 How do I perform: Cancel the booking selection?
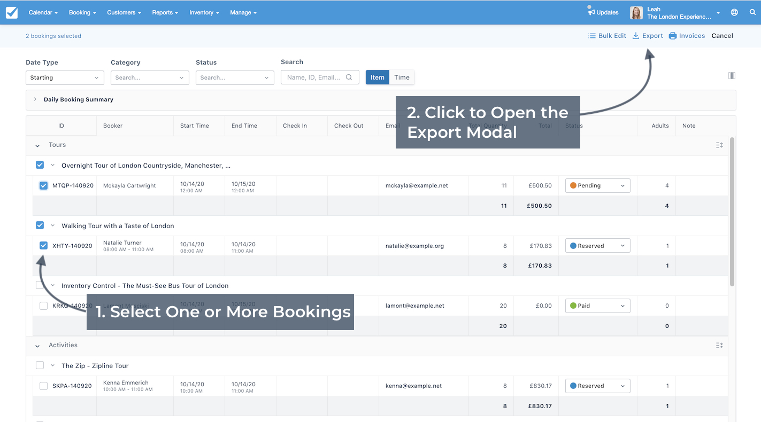(722, 36)
